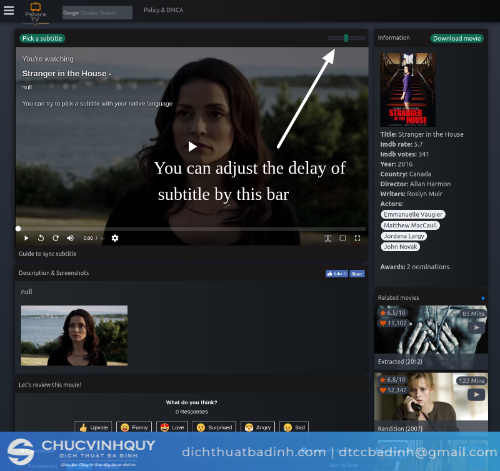Skip forward with the forward icon
This screenshot has height=471, width=500.
coord(56,238)
